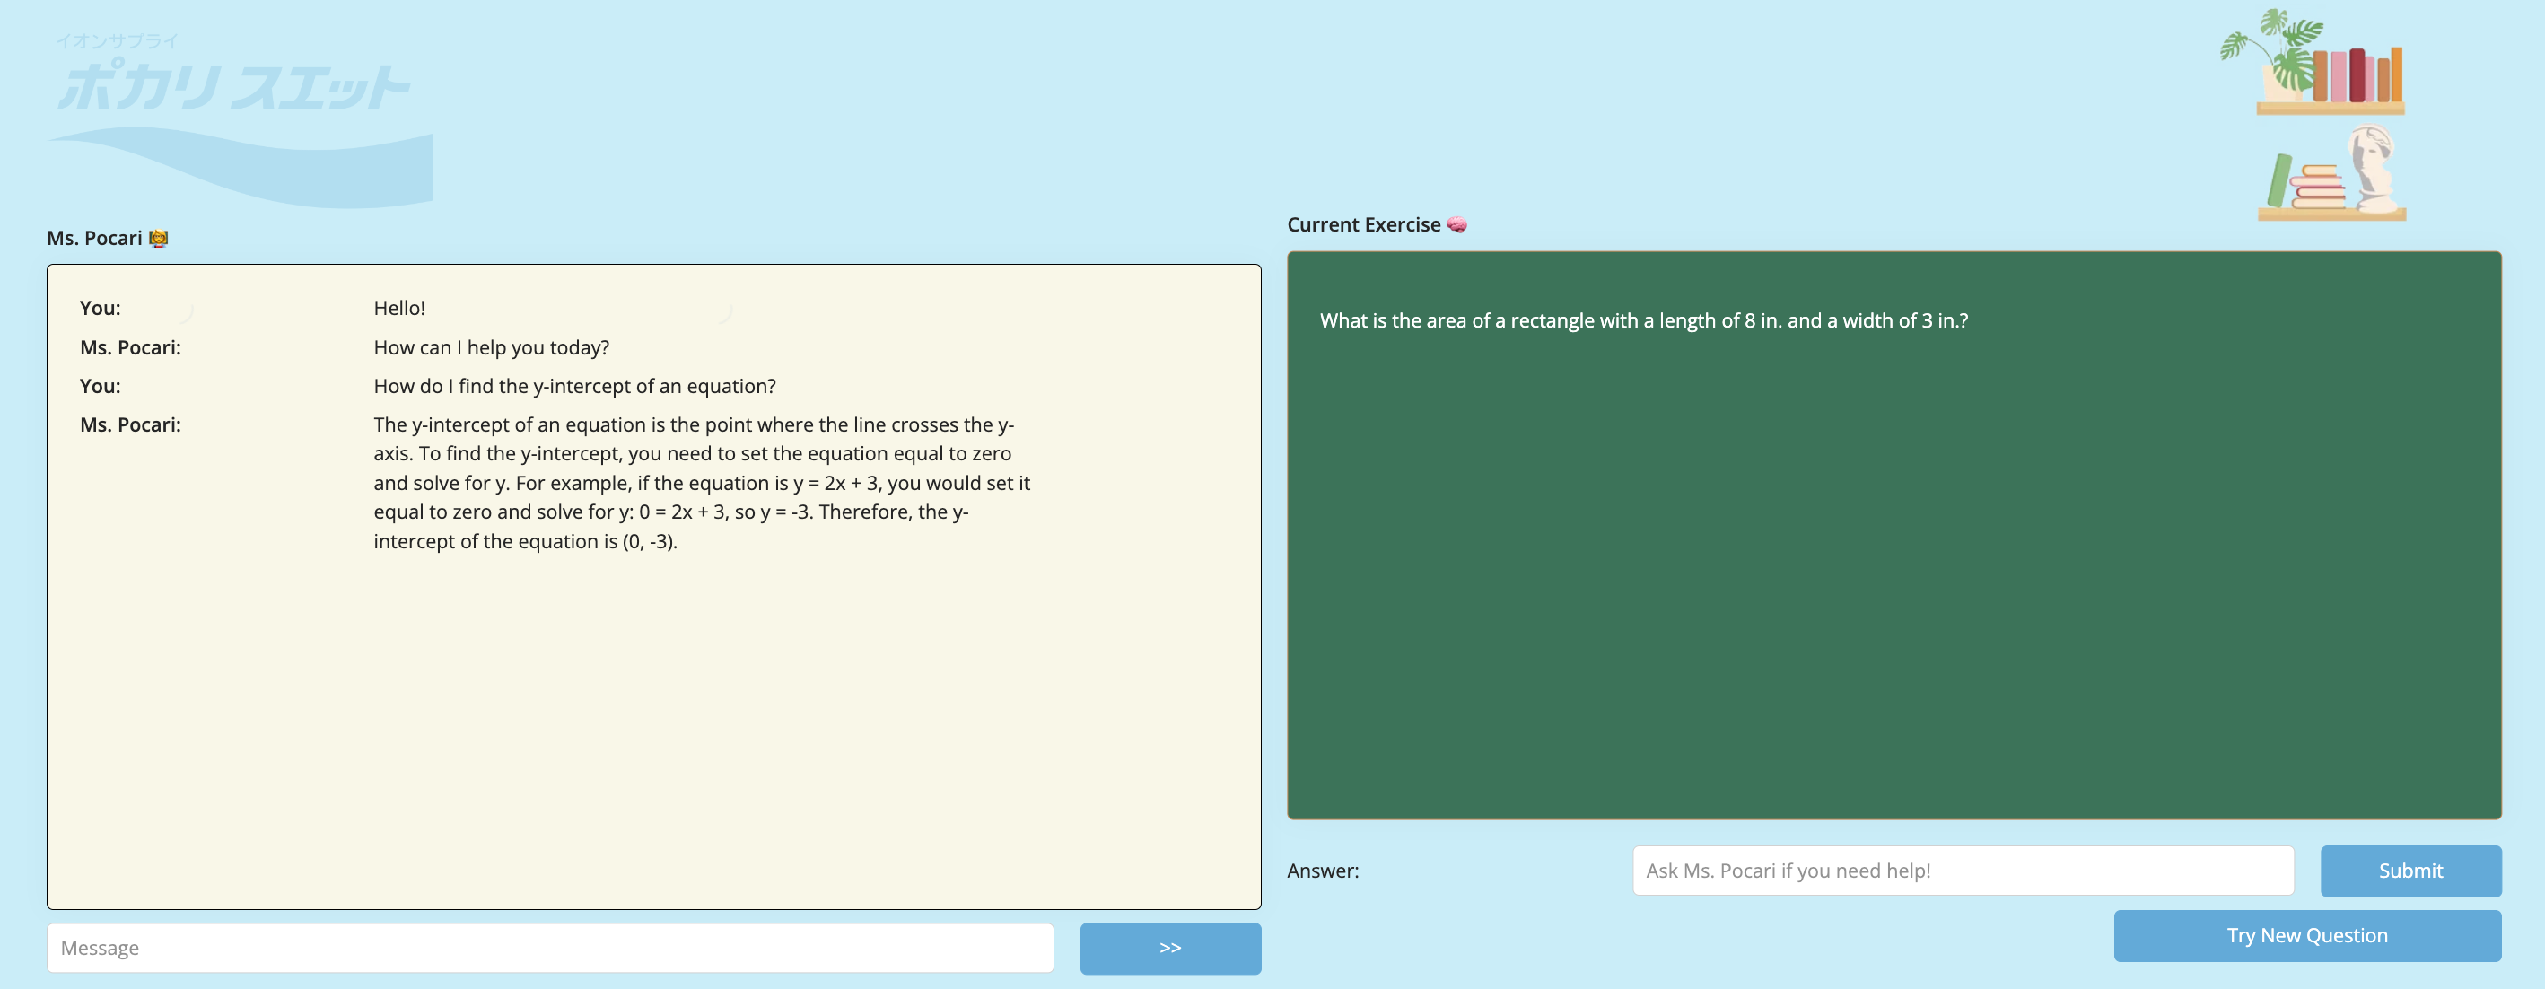This screenshot has height=989, width=2545.
Task: Click the teacher emoji beside Ms. Pocari
Action: pyautogui.click(x=158, y=238)
